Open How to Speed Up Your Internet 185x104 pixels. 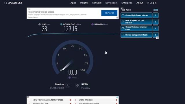pyautogui.click(x=136, y=22)
